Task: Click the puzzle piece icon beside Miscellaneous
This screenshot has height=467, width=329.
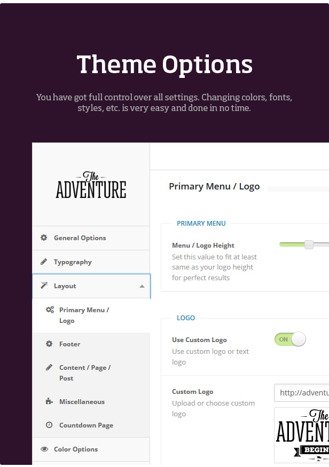Action: (49, 402)
